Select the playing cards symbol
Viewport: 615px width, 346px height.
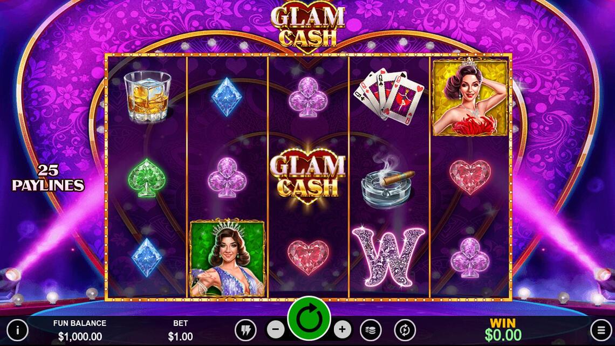(388, 96)
